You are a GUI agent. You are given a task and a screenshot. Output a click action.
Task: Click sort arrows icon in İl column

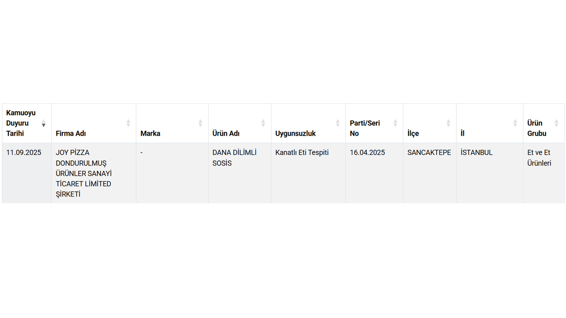[515, 123]
